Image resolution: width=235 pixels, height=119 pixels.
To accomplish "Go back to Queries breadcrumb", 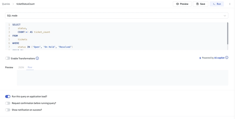I will click(x=6, y=4).
